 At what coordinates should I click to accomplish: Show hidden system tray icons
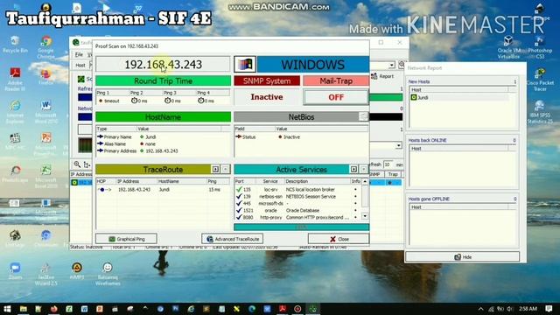point(480,309)
